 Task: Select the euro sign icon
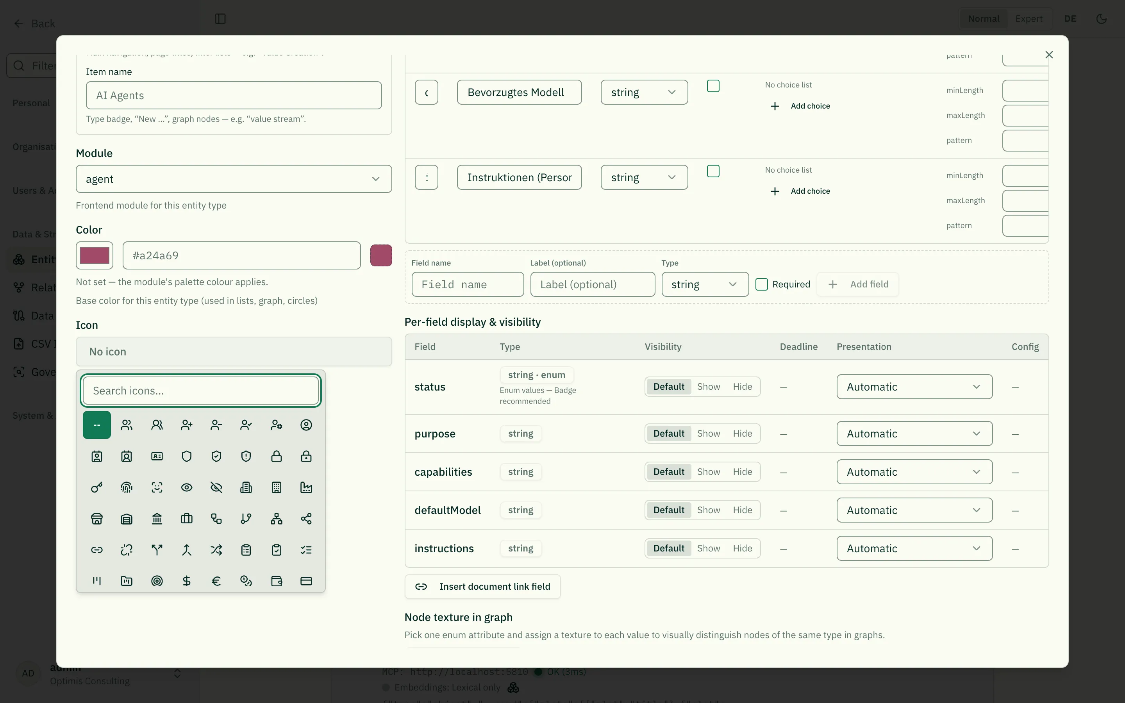coord(216,580)
